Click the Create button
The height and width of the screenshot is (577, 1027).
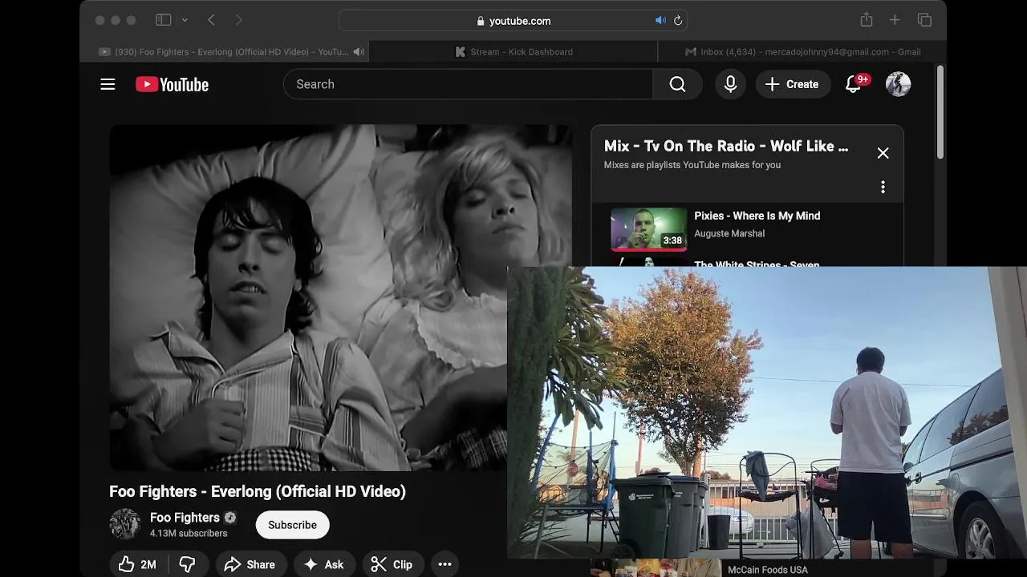(792, 84)
